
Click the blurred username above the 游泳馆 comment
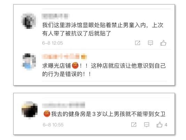pos(55,16)
